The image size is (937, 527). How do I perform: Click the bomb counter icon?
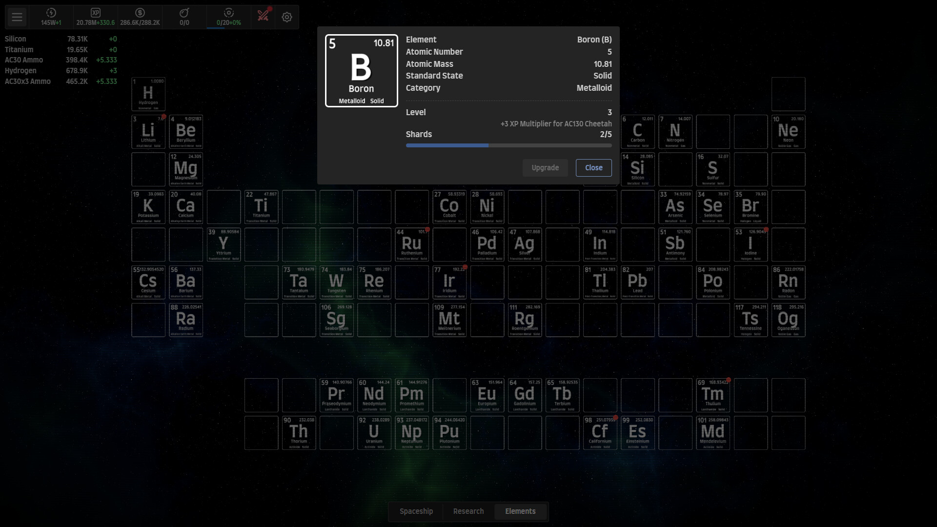(184, 13)
